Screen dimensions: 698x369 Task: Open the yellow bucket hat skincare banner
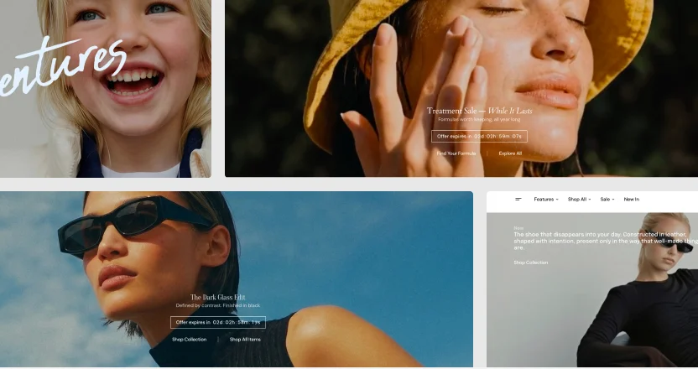(461, 88)
